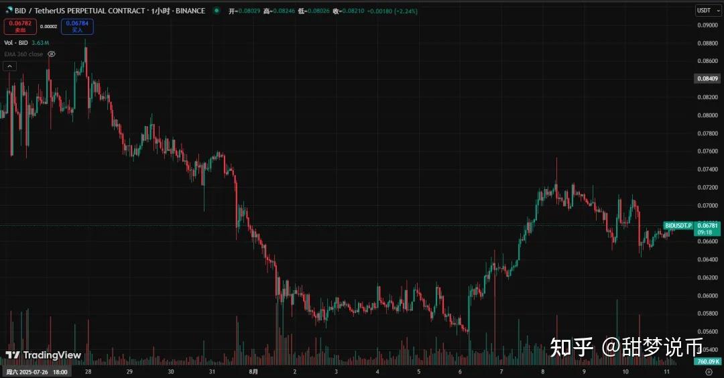Click the 0.08409 crosshair price label
724x378 pixels.
tap(708, 78)
